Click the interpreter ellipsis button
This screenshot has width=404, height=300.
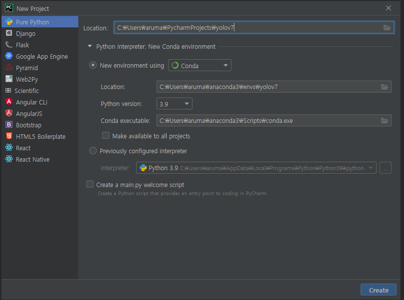click(385, 168)
